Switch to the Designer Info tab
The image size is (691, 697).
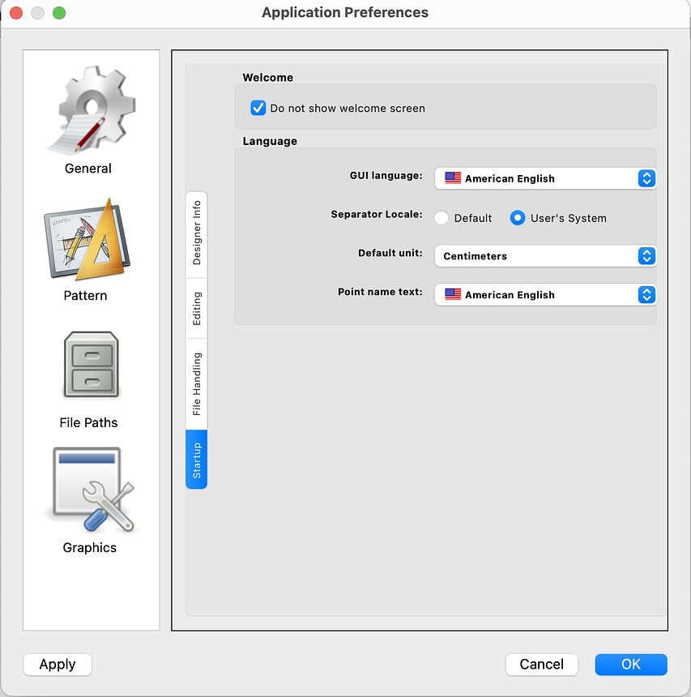tap(196, 233)
